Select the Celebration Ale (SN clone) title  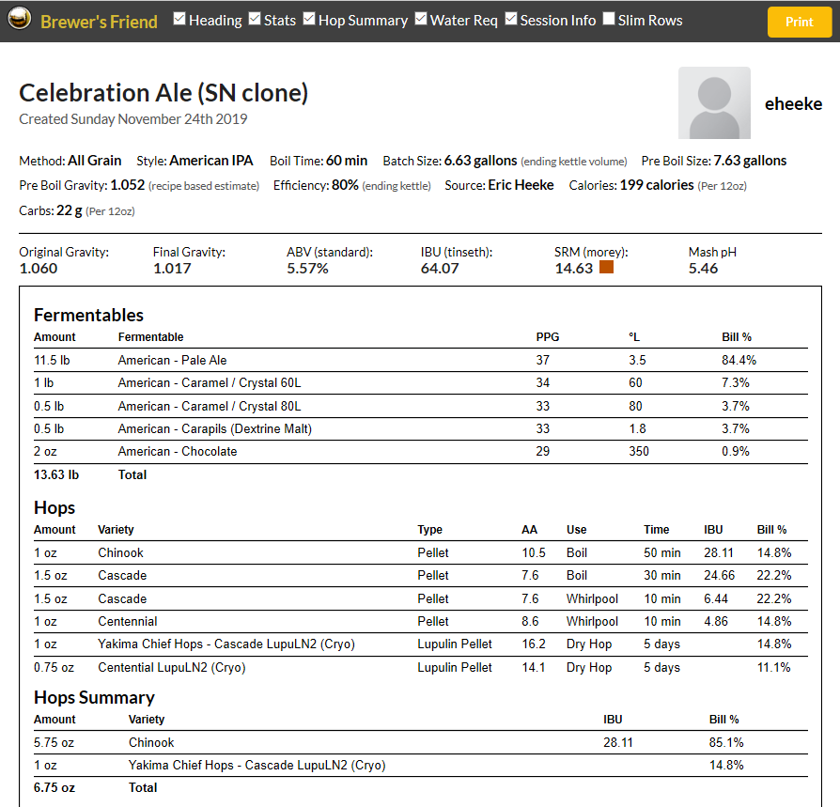[163, 93]
